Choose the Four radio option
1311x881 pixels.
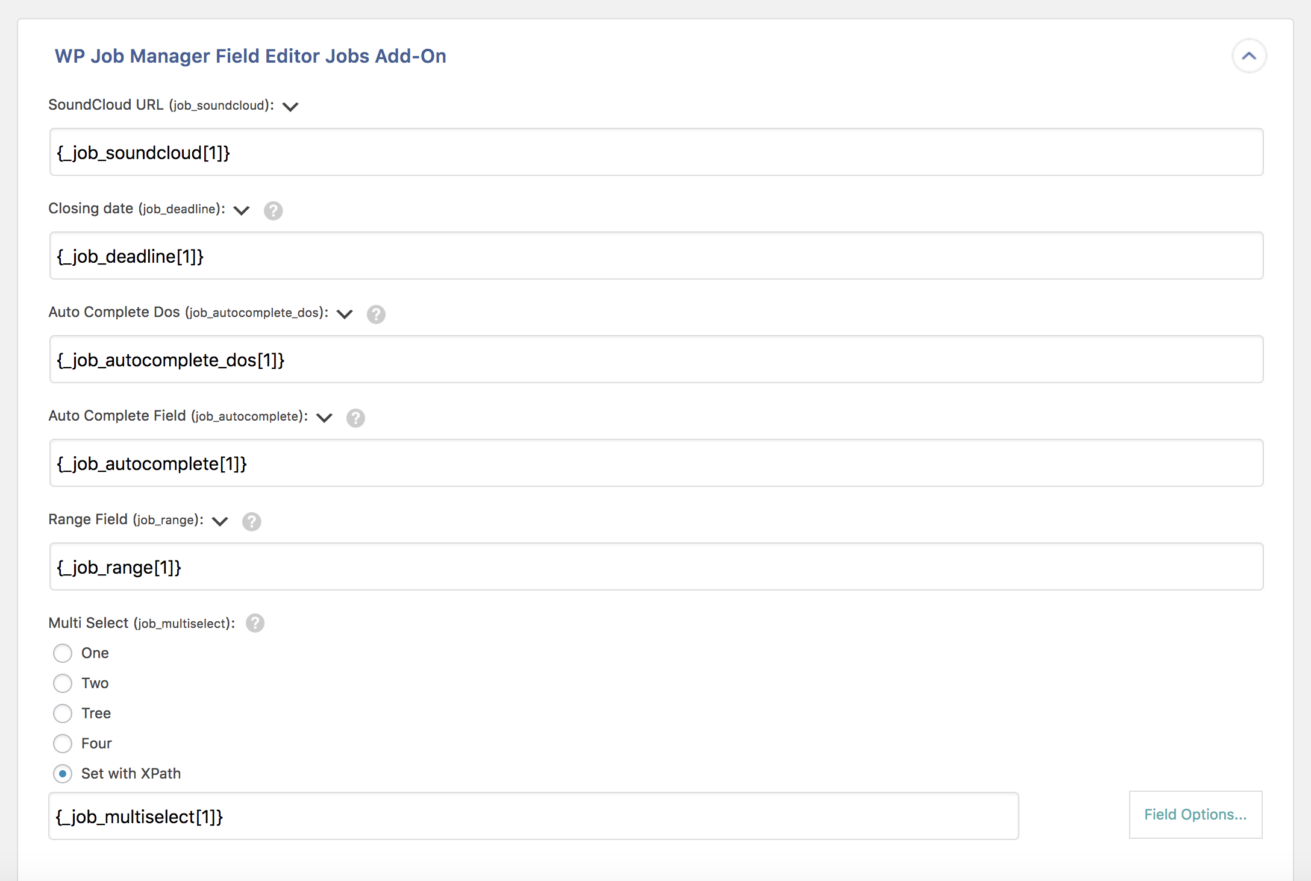[x=63, y=744]
